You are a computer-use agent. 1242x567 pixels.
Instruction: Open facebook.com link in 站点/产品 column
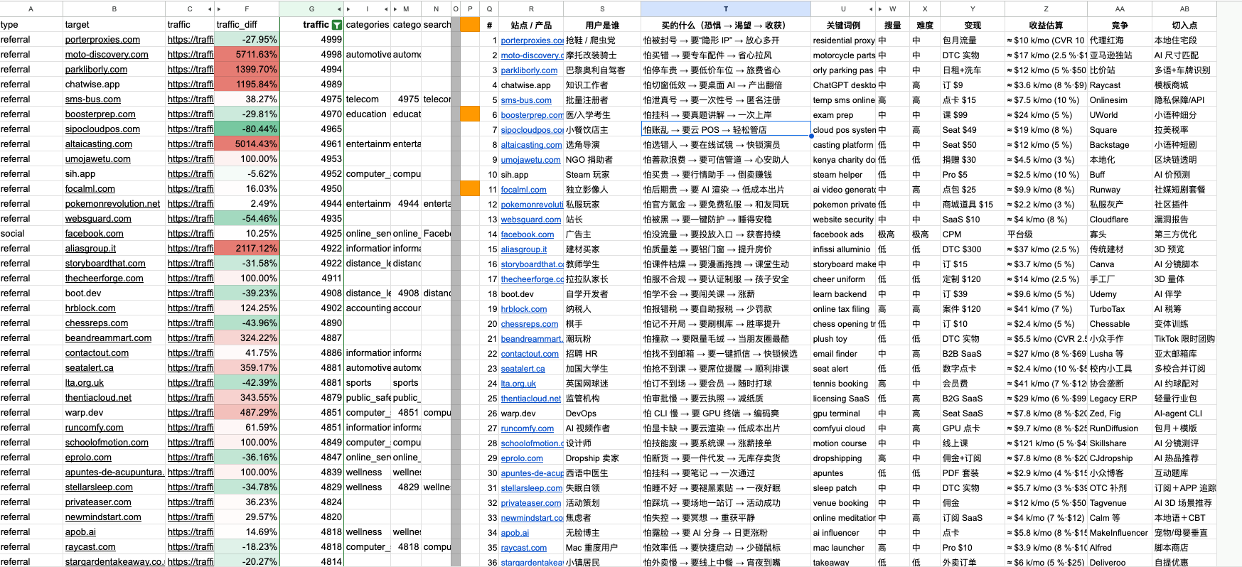(527, 234)
